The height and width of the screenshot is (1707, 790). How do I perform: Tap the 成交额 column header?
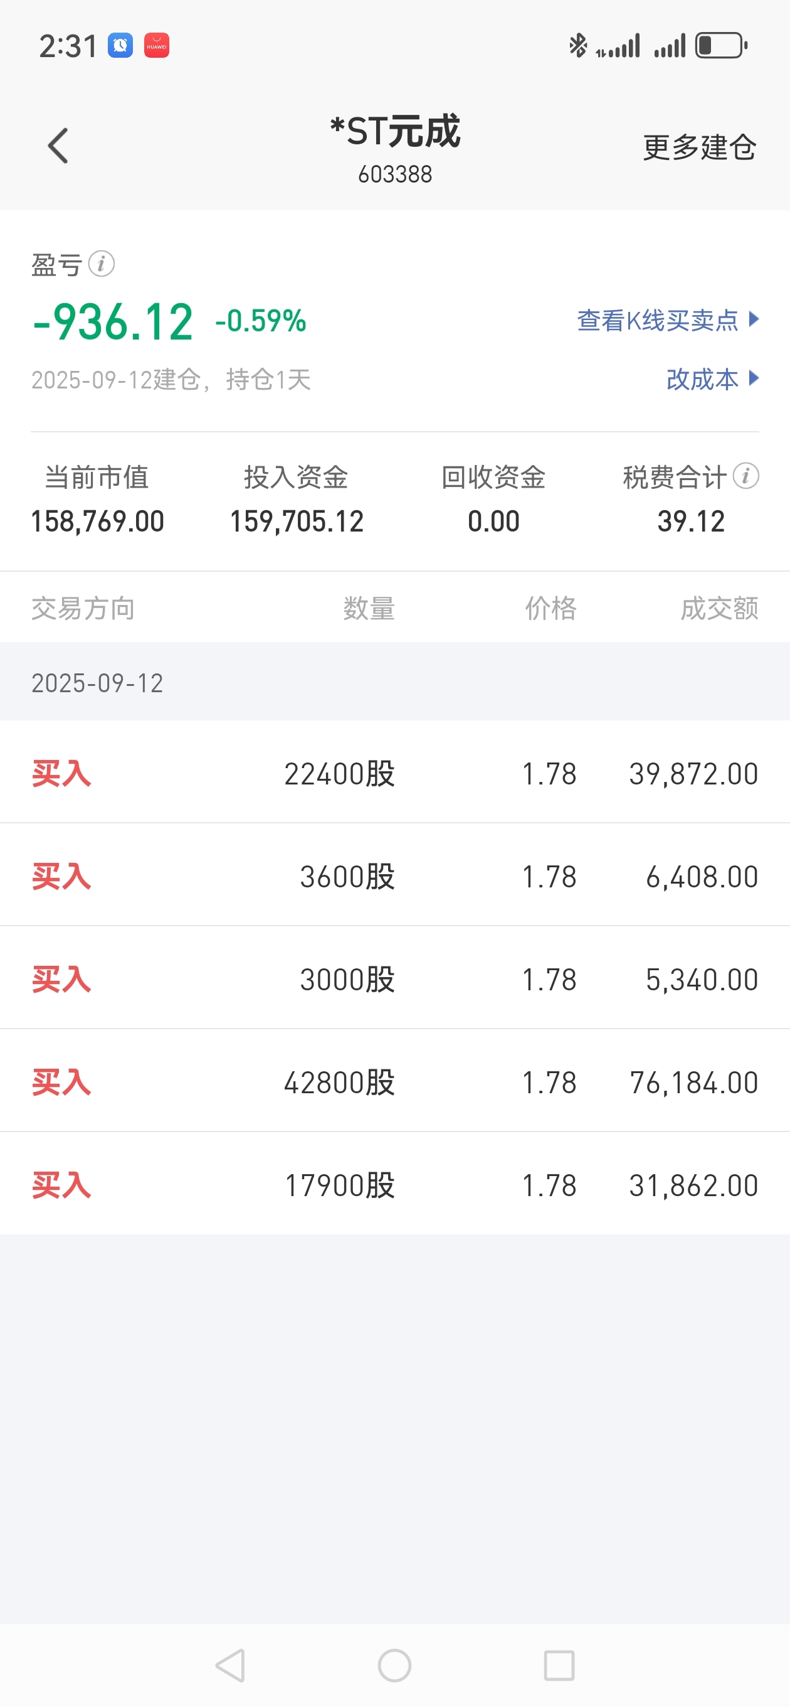click(720, 608)
